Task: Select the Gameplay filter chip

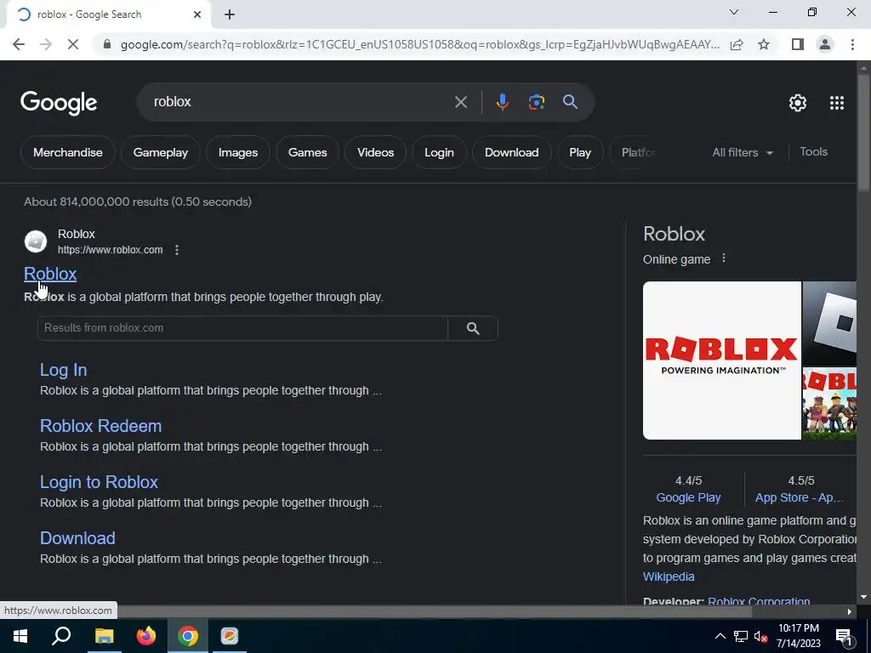Action: coord(161,152)
